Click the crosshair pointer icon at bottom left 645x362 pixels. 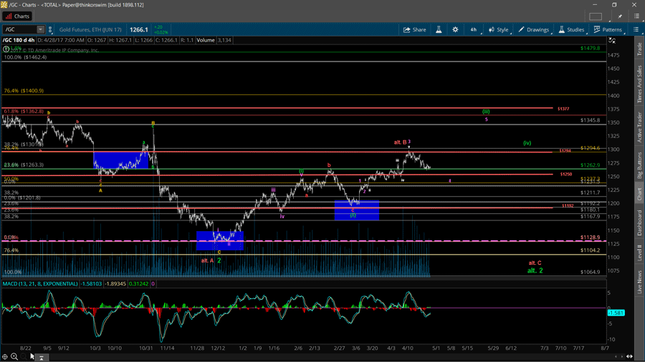pyautogui.click(x=5, y=356)
